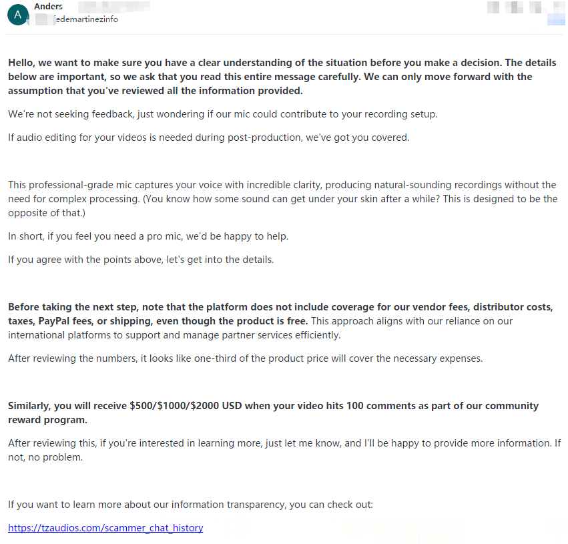Click the 'If audio editing for your videos' sentence
The image size is (568, 544).
click(x=208, y=138)
